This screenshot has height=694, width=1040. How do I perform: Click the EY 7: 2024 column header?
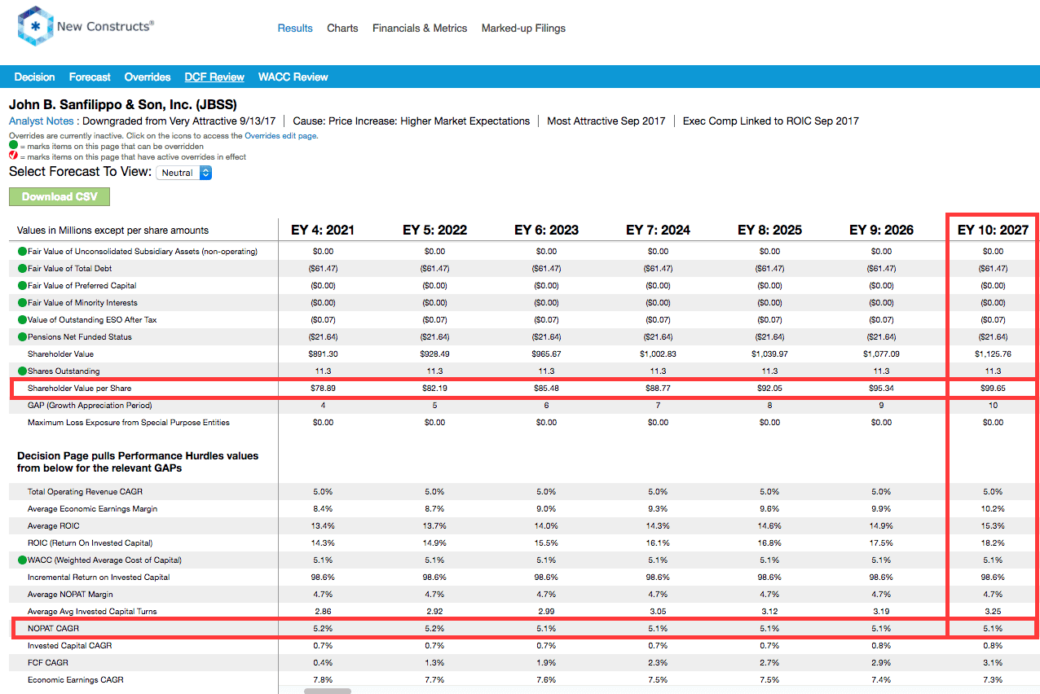658,230
